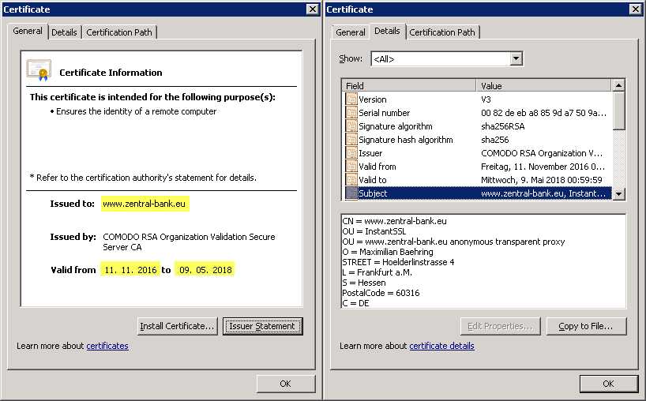Click the Valid from field icon
Image resolution: width=646 pixels, height=401 pixels.
click(x=351, y=167)
